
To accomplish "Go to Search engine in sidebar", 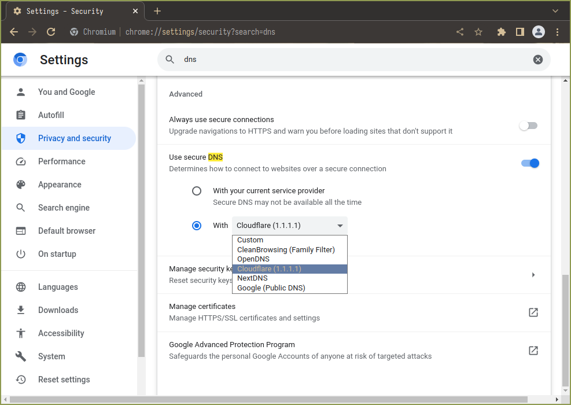I will pos(64,208).
